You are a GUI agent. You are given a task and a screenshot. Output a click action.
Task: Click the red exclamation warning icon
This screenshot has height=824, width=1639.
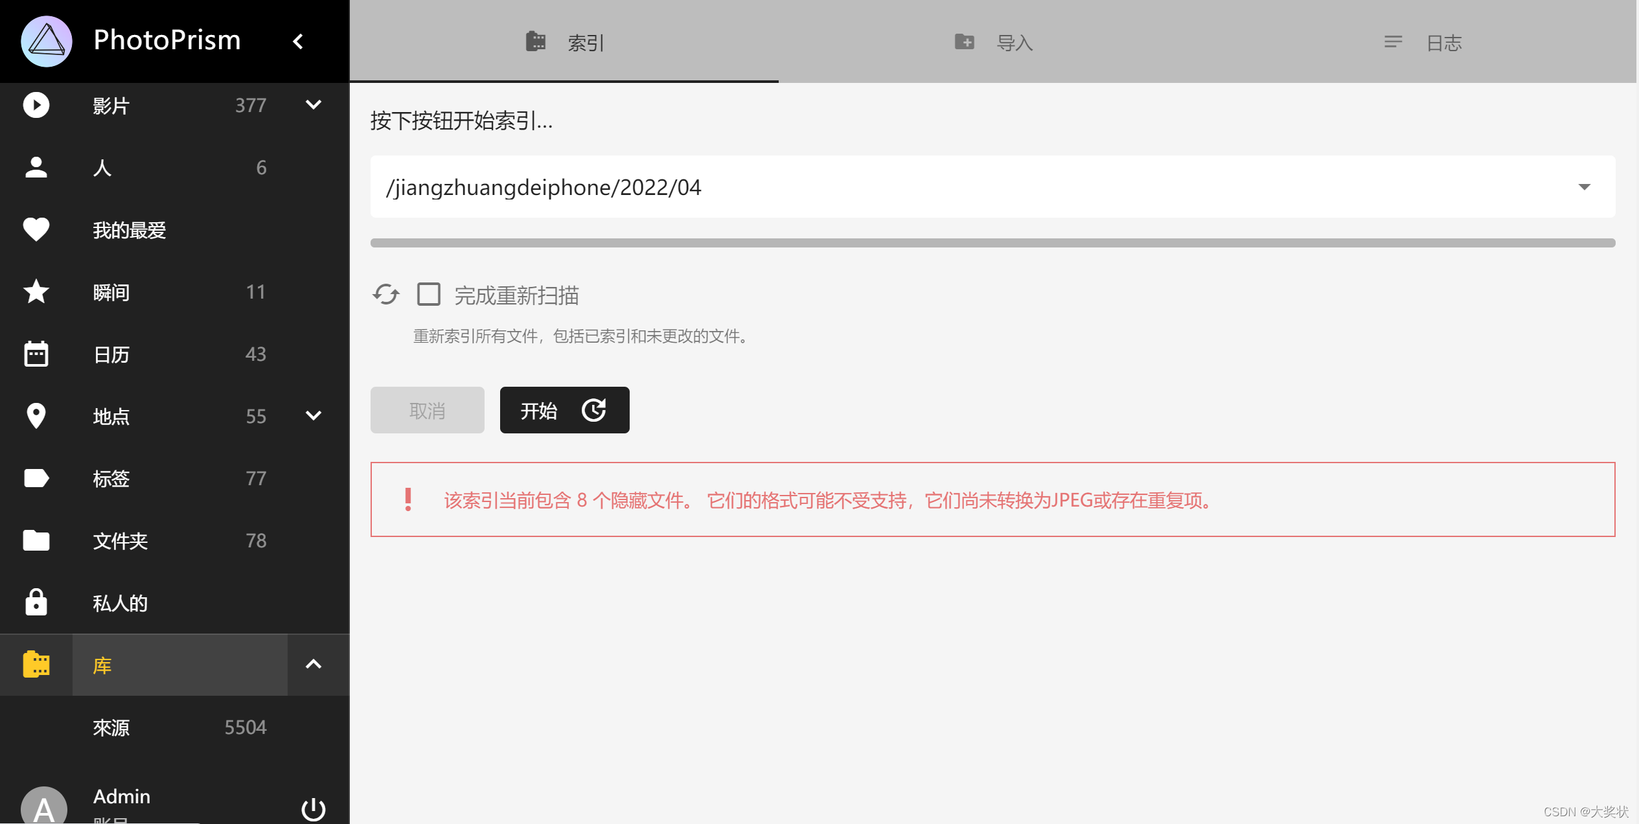click(x=408, y=499)
